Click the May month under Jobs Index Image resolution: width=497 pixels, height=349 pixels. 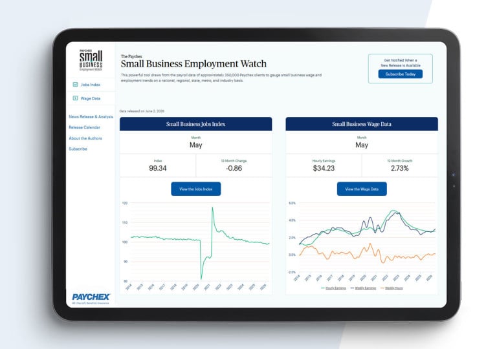(x=196, y=145)
